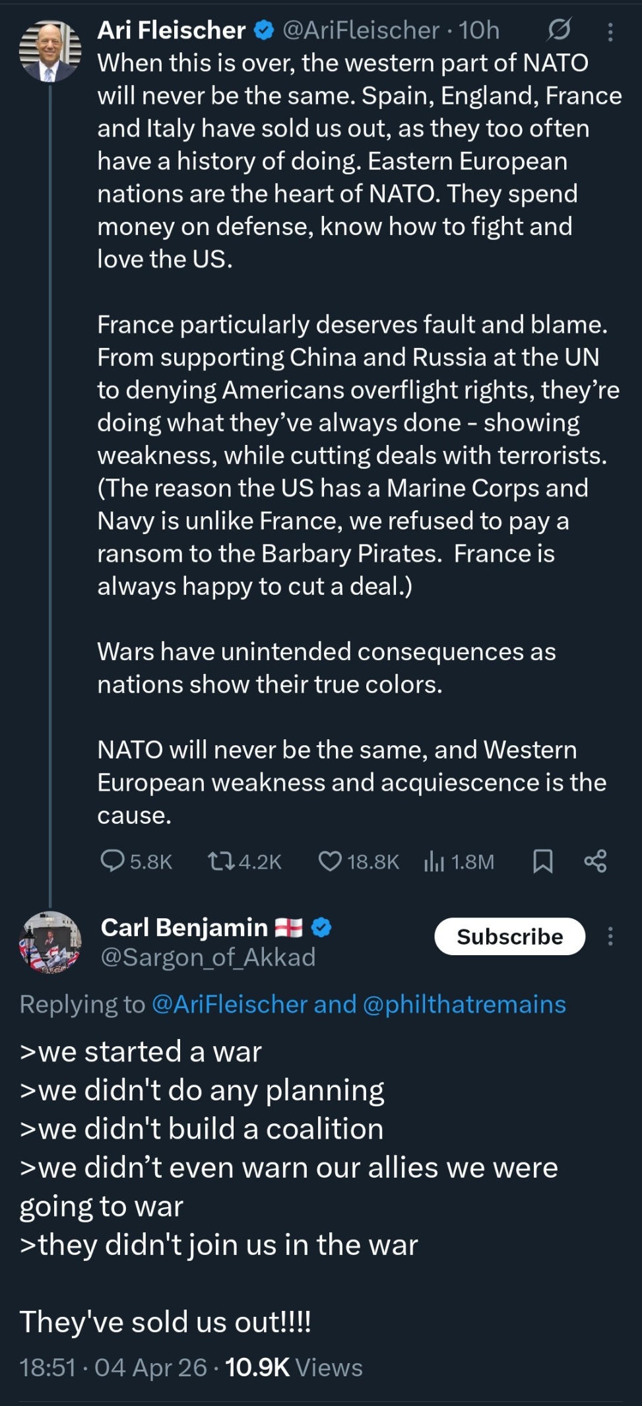The height and width of the screenshot is (1406, 642).
Task: Open the Carl Benjamin display name
Action: tap(184, 927)
